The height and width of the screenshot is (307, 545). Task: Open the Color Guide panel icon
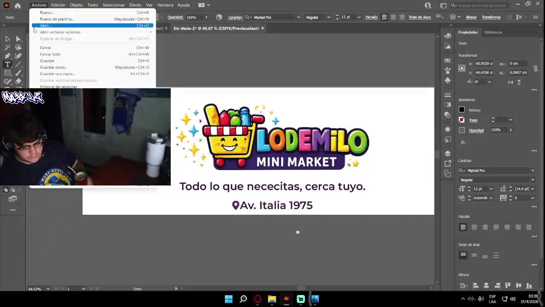pyautogui.click(x=447, y=46)
